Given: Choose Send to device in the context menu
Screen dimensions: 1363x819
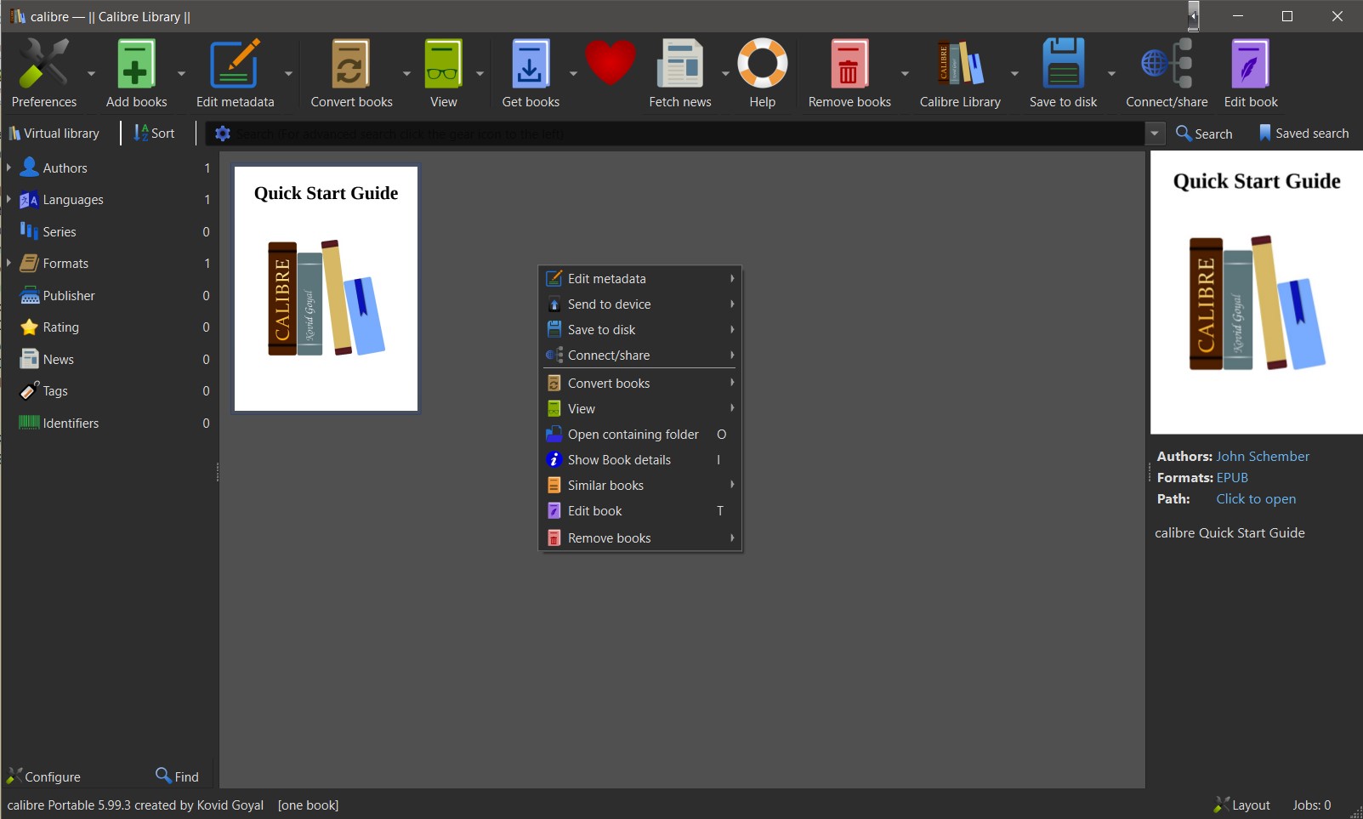Looking at the screenshot, I should tap(640, 304).
